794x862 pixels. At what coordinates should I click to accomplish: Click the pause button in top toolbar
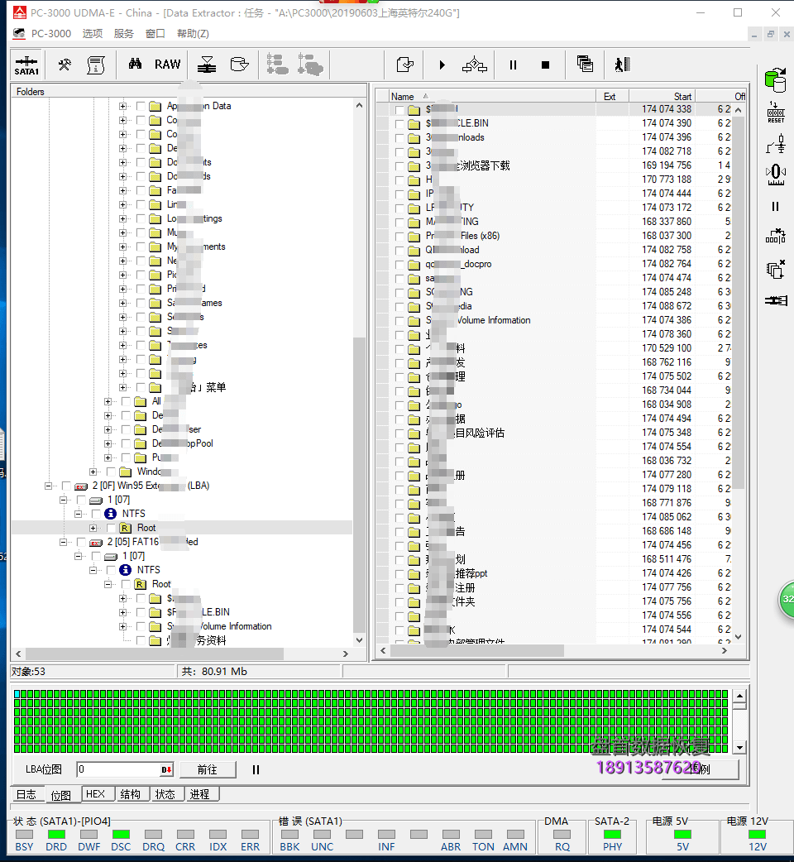click(x=513, y=65)
